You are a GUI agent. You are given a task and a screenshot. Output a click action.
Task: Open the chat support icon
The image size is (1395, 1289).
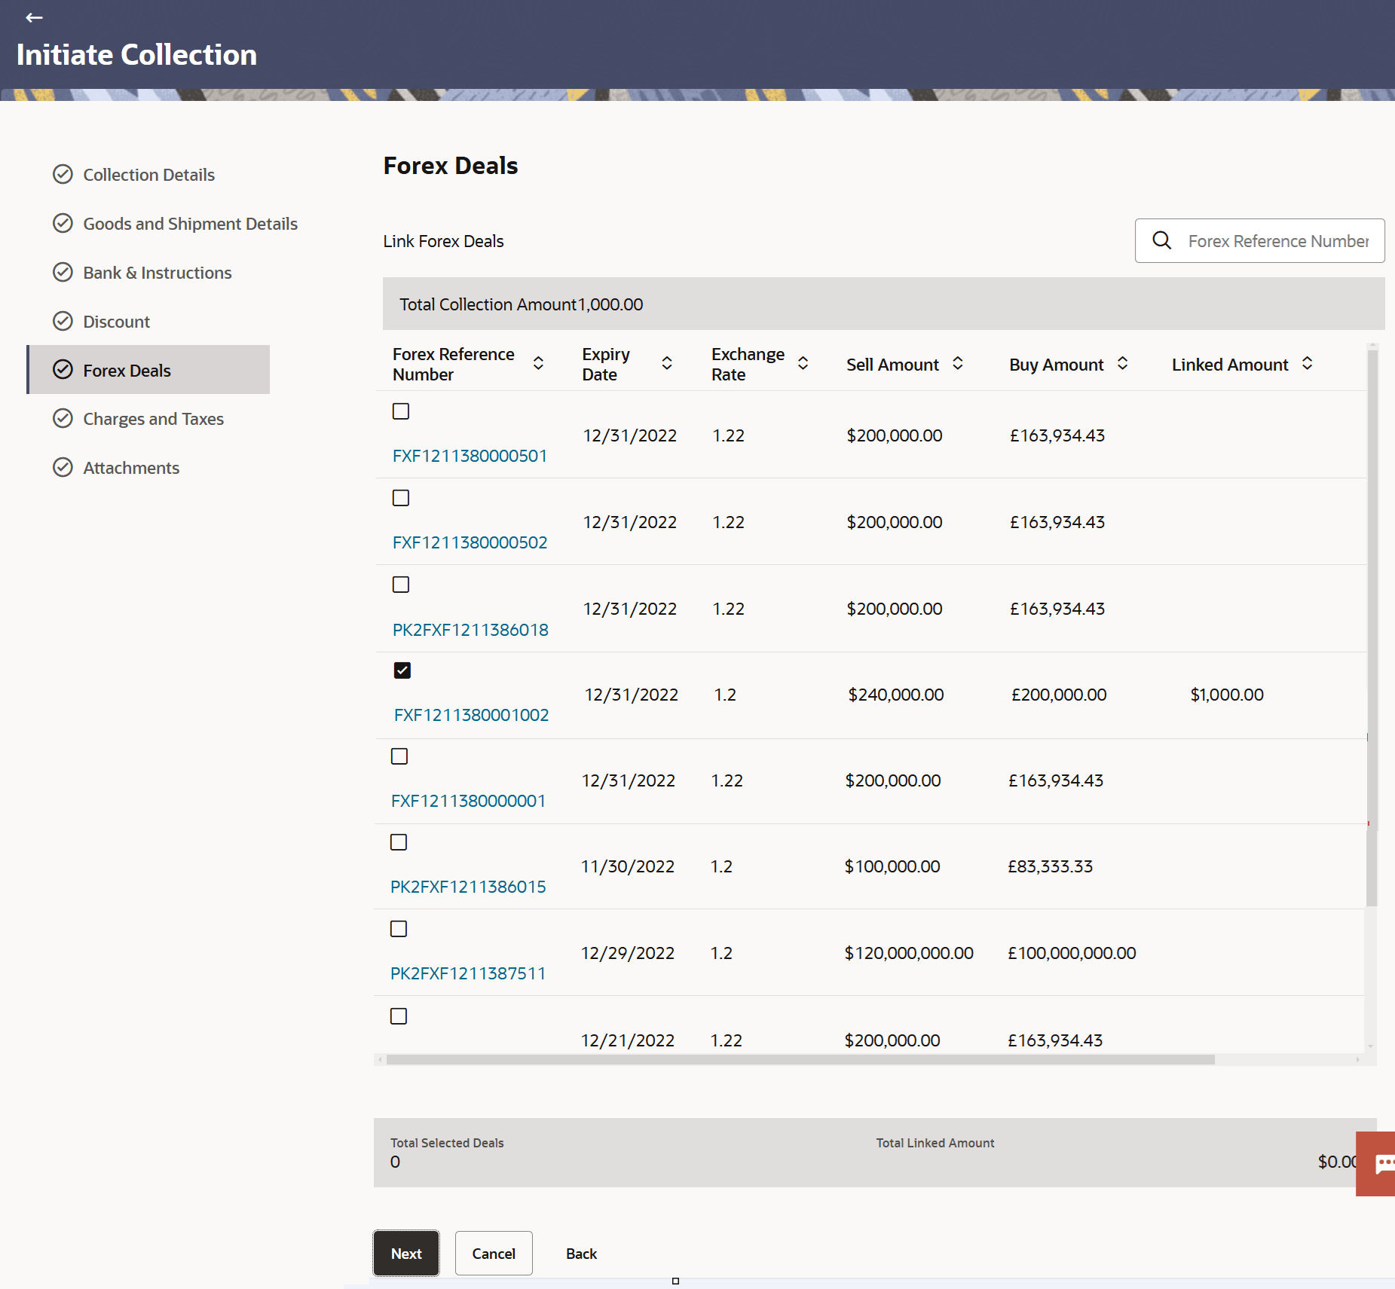(1383, 1164)
